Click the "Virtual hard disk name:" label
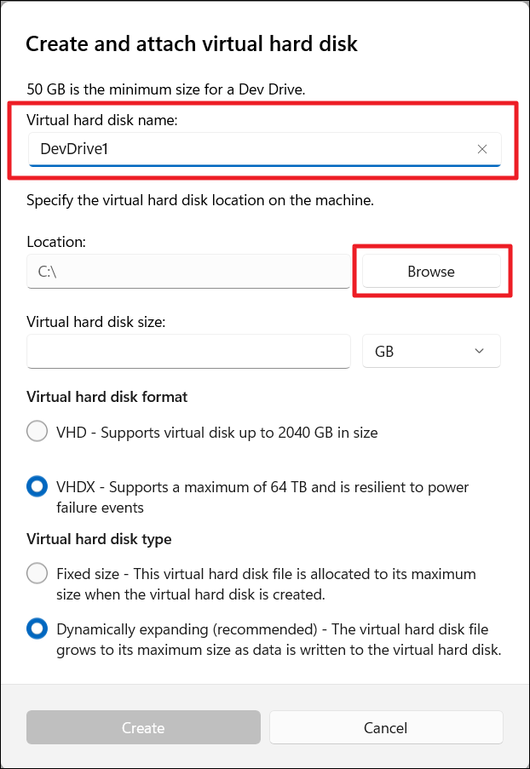Viewport: 530px width, 769px height. pyautogui.click(x=101, y=120)
